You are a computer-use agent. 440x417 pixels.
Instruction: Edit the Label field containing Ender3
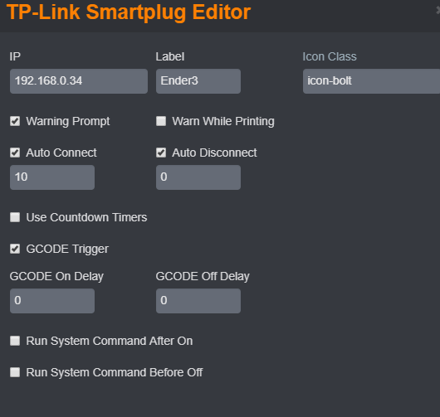[198, 81]
